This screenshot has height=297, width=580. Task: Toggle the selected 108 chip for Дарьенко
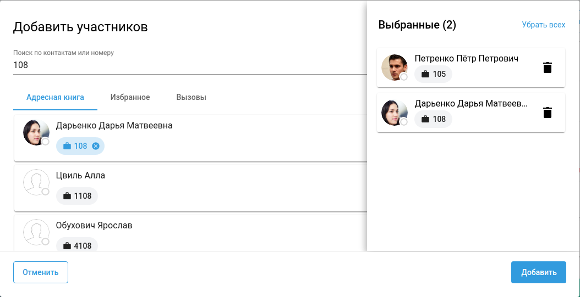pyautogui.click(x=76, y=146)
